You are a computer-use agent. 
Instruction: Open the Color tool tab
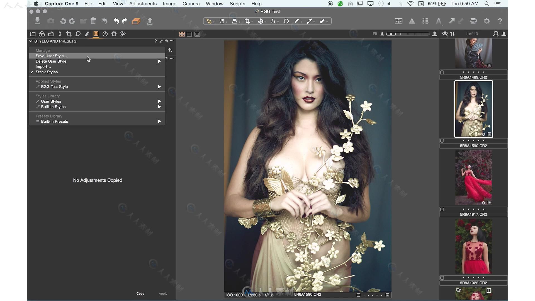tap(42, 34)
